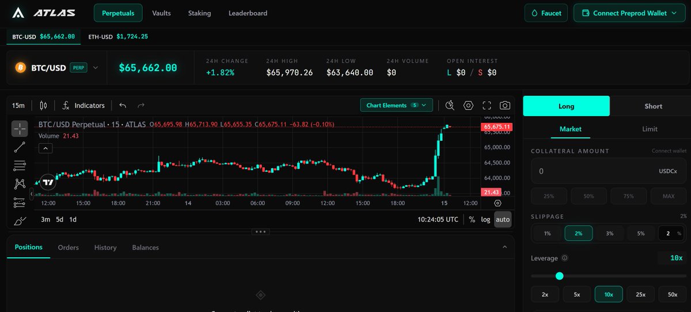
Task: Collapse the positions panel with the chevron
Action: click(504, 247)
